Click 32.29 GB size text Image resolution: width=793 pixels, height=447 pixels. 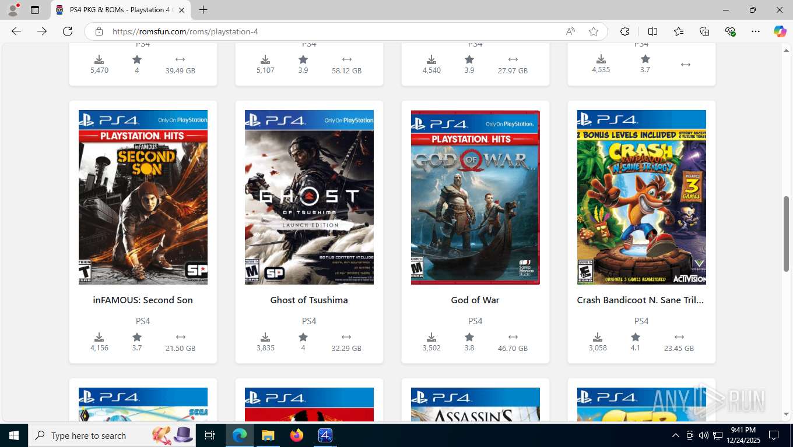346,349
